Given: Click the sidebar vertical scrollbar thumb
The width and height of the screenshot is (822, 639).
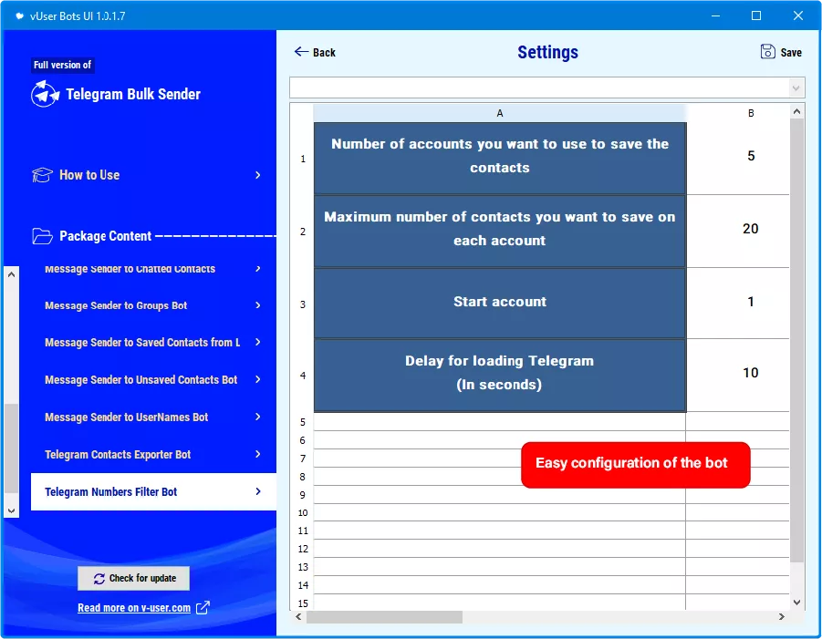Looking at the screenshot, I should (x=12, y=448).
